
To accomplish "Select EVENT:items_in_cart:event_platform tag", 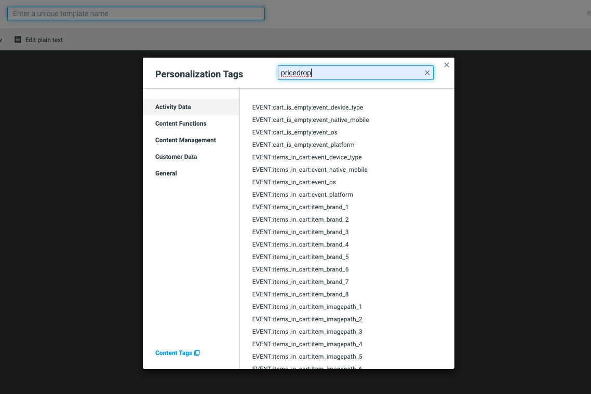I will click(303, 194).
